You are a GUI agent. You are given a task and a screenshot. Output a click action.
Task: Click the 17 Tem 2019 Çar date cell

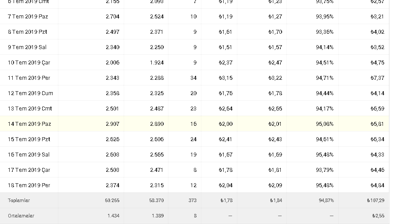coord(29,170)
